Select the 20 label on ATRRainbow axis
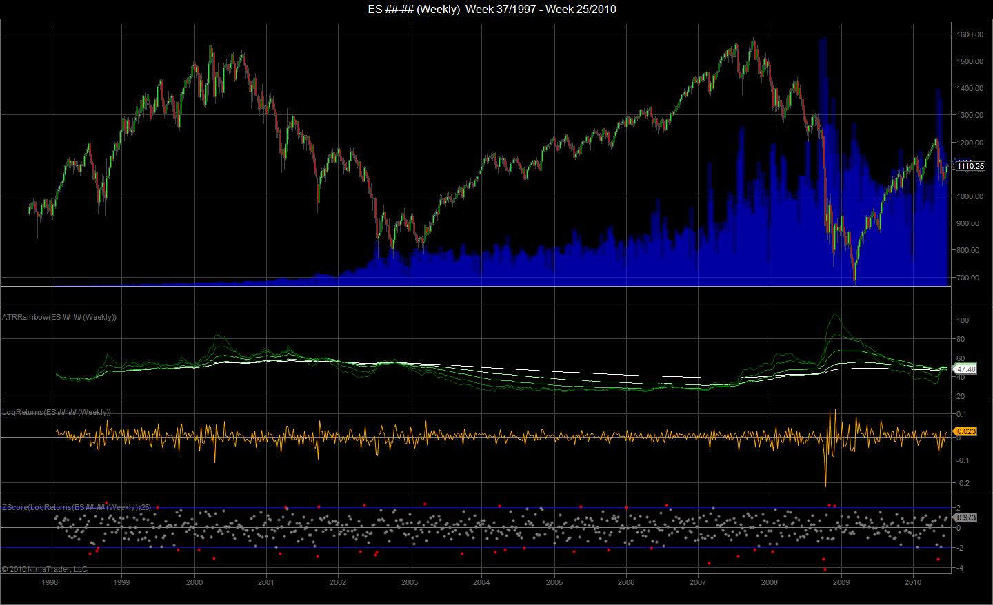Viewport: 993px width, 605px height. [x=961, y=397]
